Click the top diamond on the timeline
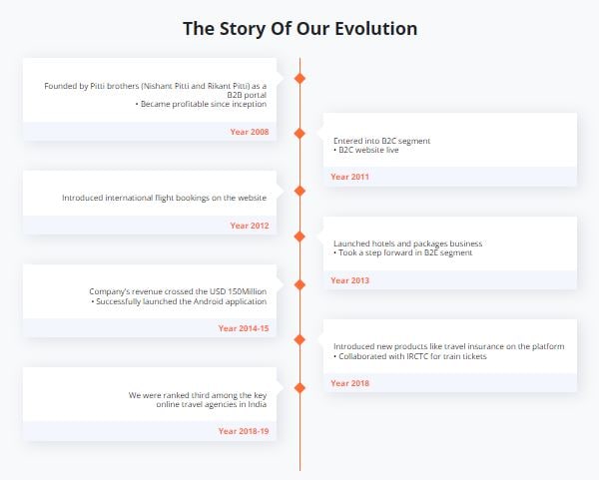The width and height of the screenshot is (599, 480). [299, 78]
